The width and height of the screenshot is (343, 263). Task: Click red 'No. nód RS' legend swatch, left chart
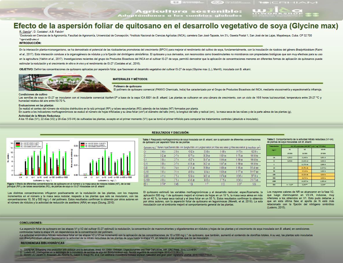[x=18, y=145]
